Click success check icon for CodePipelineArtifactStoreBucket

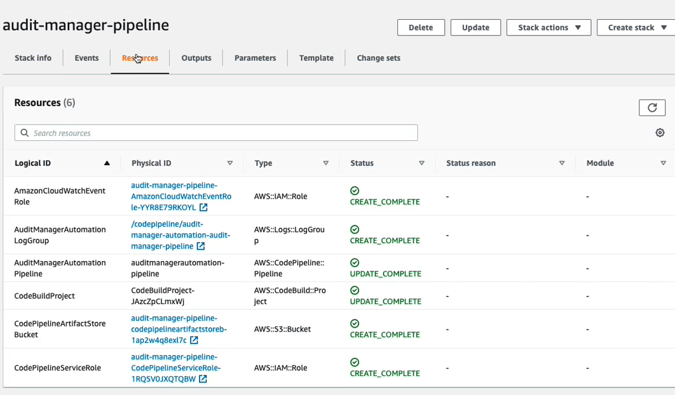[x=355, y=323]
